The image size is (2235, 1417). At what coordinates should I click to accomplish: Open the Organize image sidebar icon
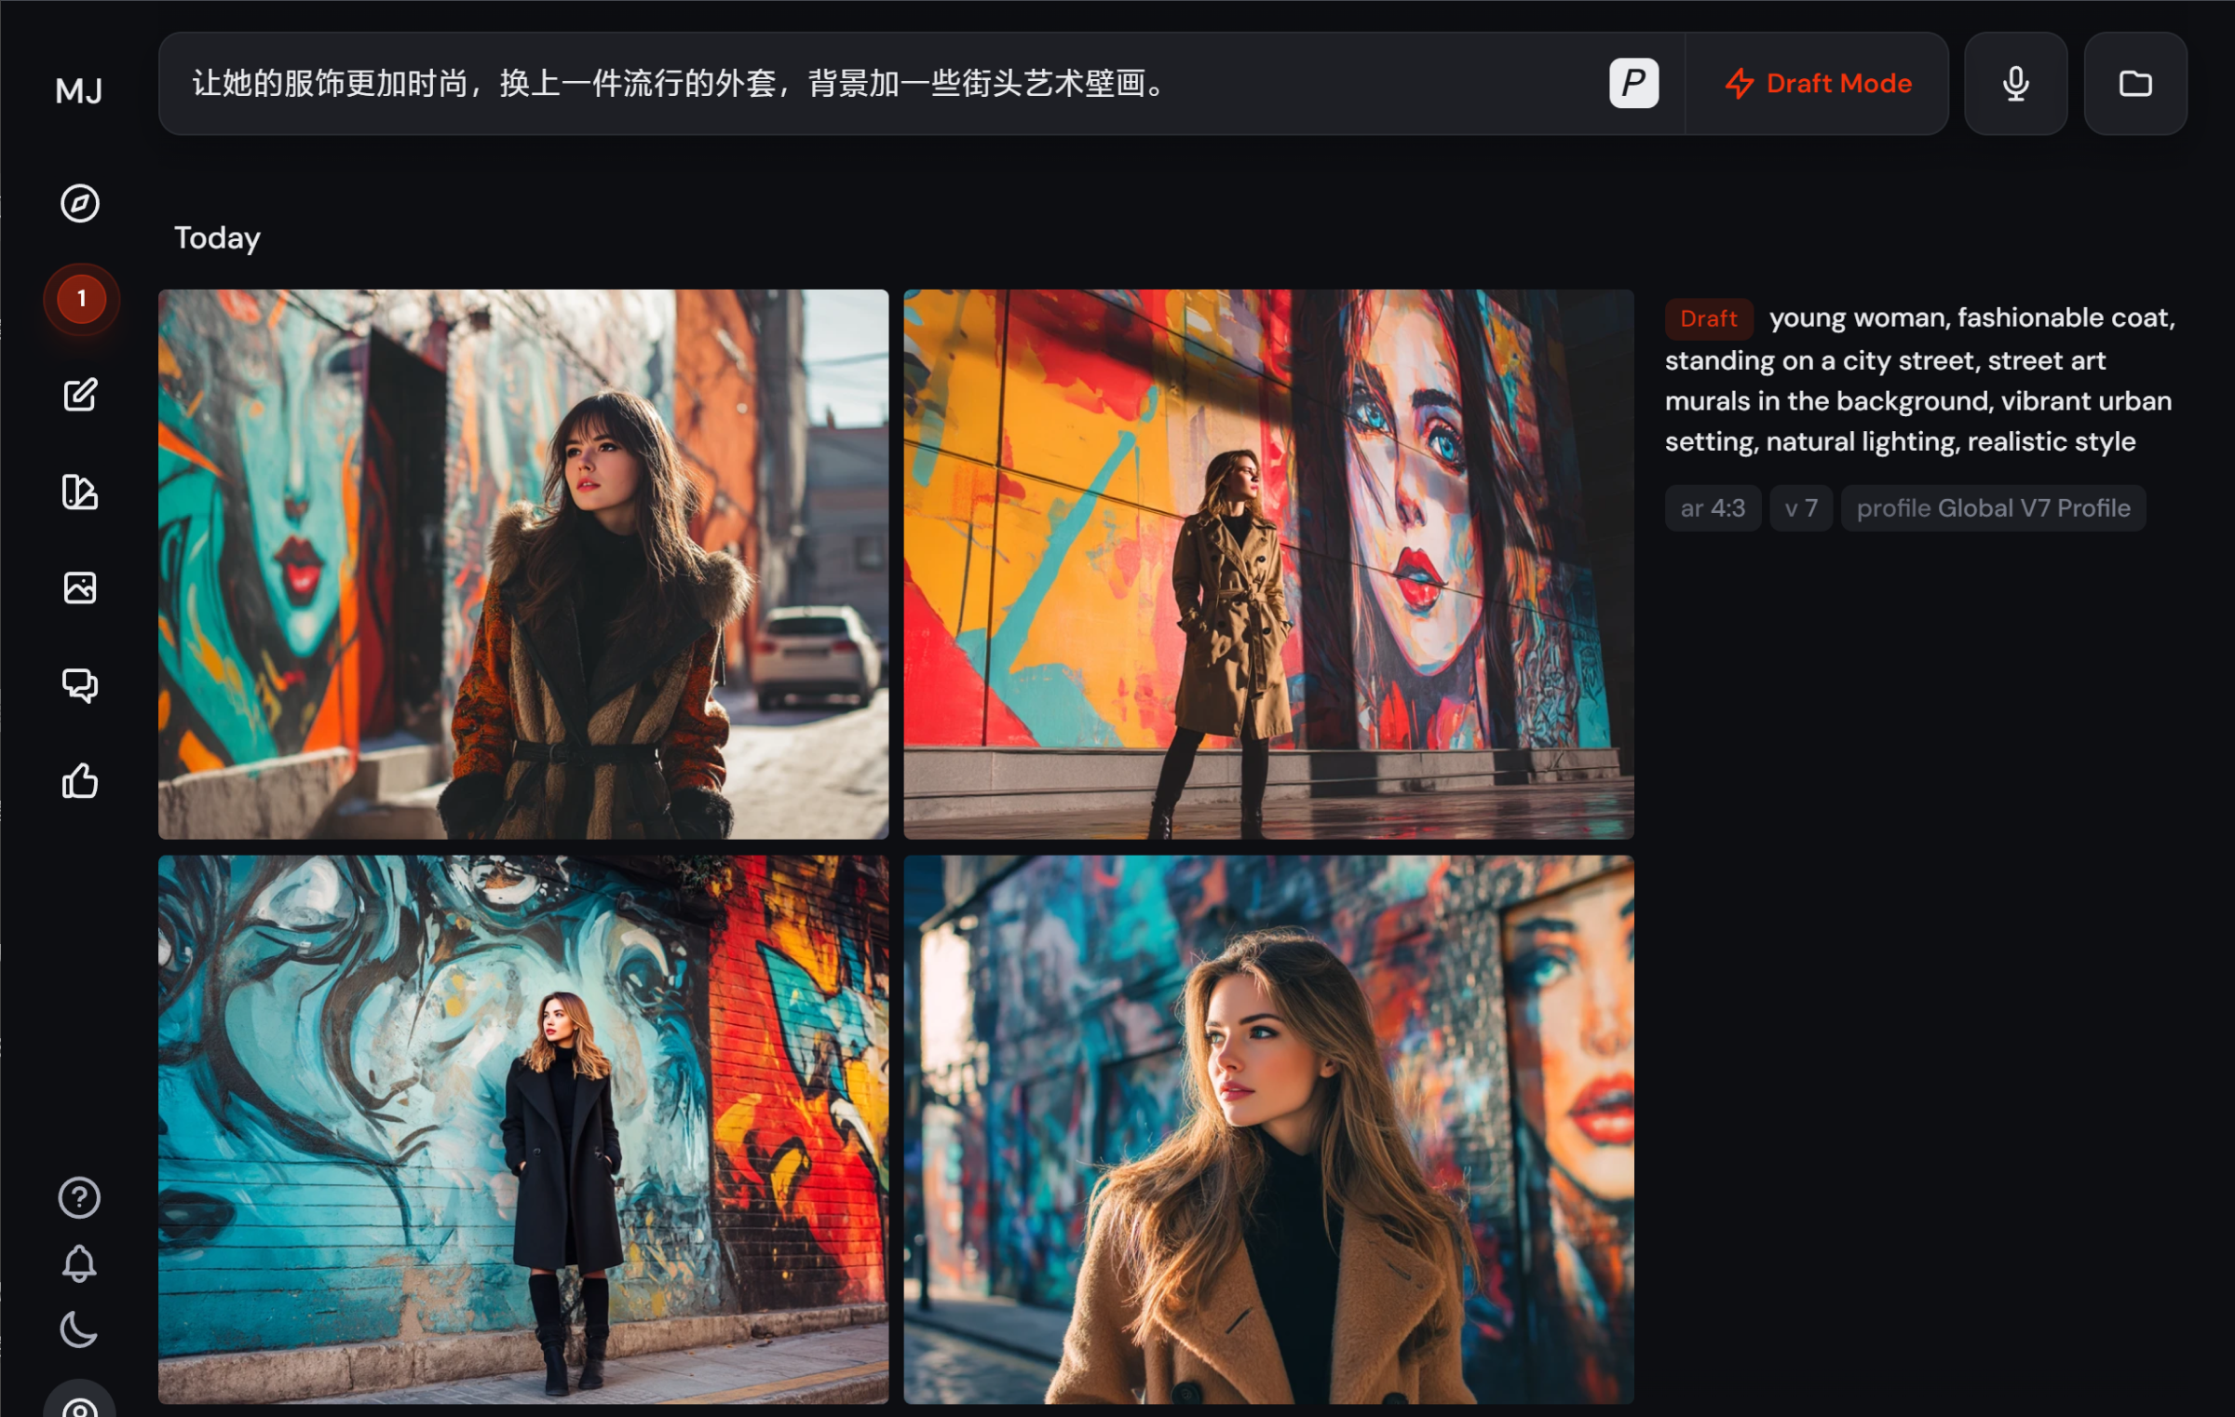point(80,587)
